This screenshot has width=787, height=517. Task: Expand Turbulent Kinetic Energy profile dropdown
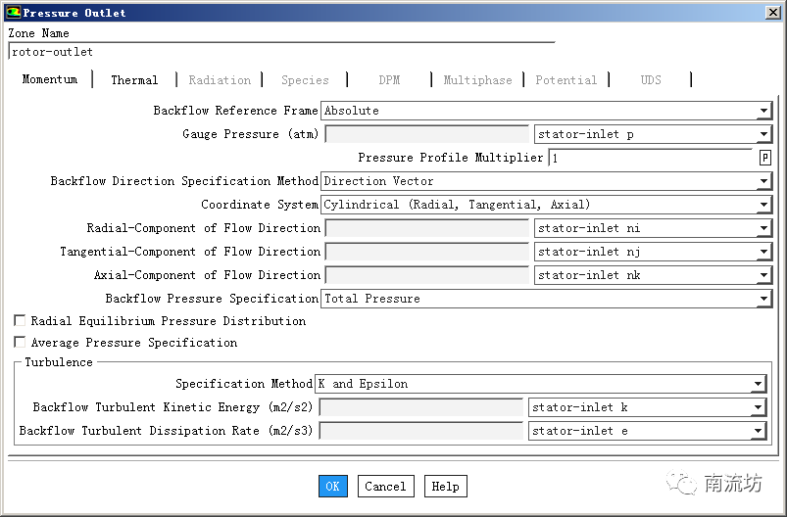tap(758, 407)
